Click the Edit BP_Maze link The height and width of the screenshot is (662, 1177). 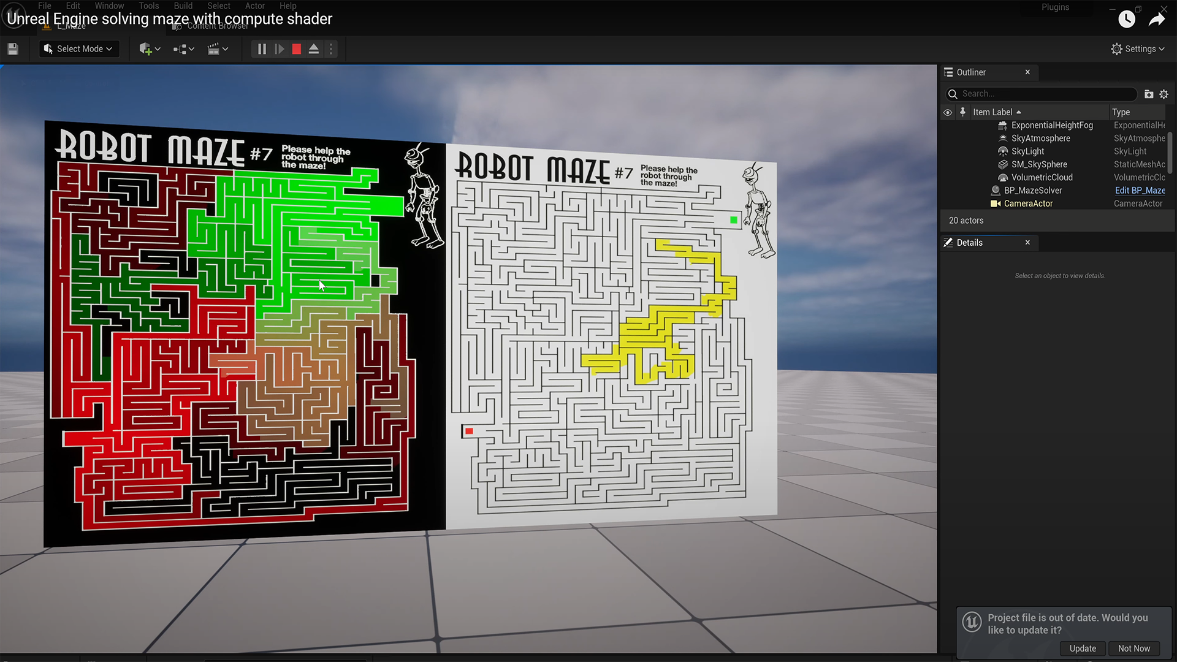click(1140, 191)
